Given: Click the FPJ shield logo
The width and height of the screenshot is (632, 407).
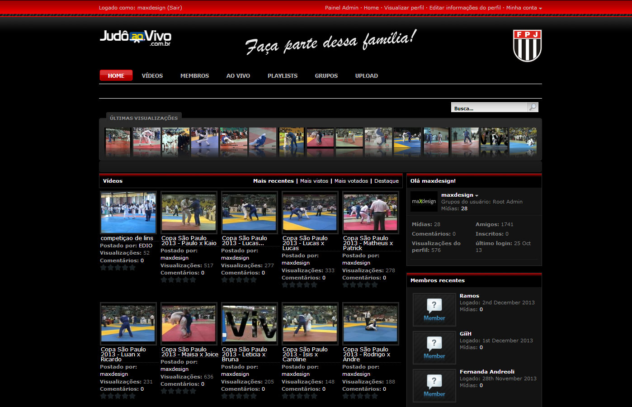Looking at the screenshot, I should (x=527, y=46).
